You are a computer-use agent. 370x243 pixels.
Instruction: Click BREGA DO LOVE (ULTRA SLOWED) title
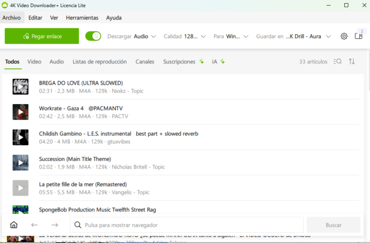point(81,83)
